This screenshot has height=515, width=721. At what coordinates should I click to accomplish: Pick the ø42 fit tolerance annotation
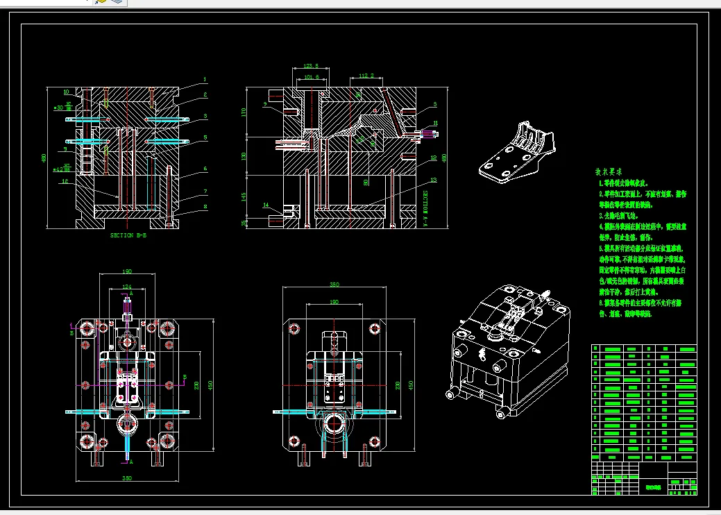click(x=63, y=169)
